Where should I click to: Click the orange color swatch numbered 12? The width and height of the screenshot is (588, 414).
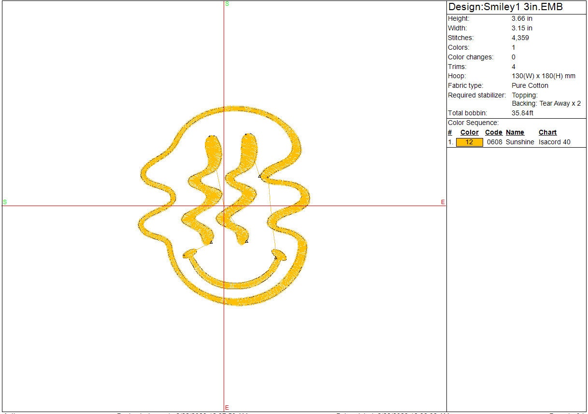[x=469, y=142]
